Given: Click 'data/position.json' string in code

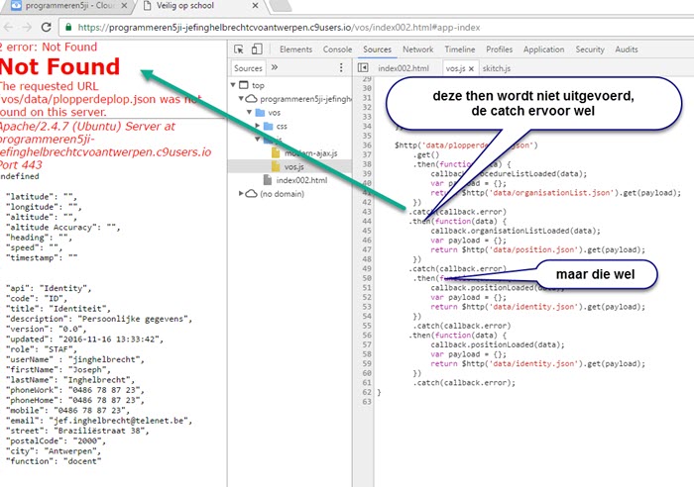Looking at the screenshot, I should (534, 249).
